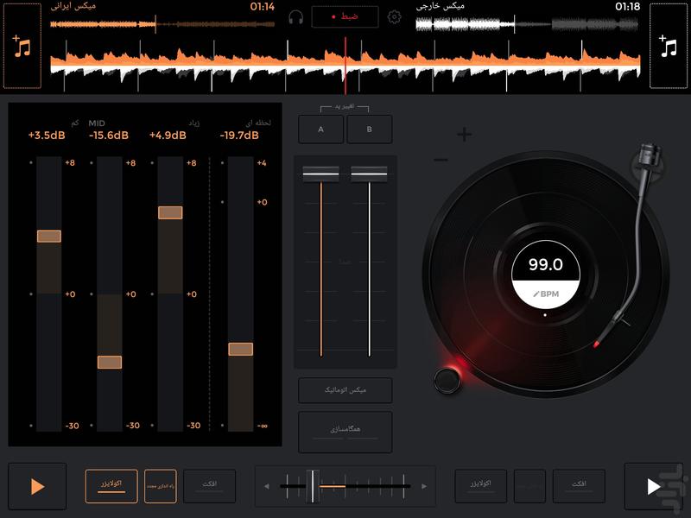Click the MID equalizer slider handle
The image size is (691, 518).
(x=110, y=363)
